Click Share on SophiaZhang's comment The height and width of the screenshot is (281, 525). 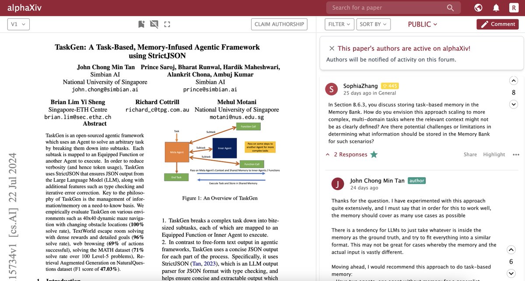(x=470, y=155)
